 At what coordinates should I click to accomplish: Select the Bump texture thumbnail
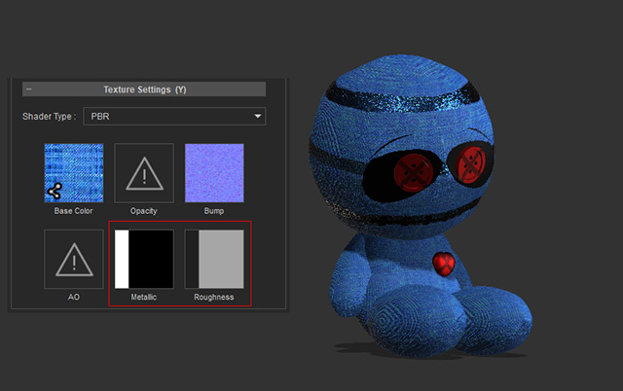tap(214, 173)
